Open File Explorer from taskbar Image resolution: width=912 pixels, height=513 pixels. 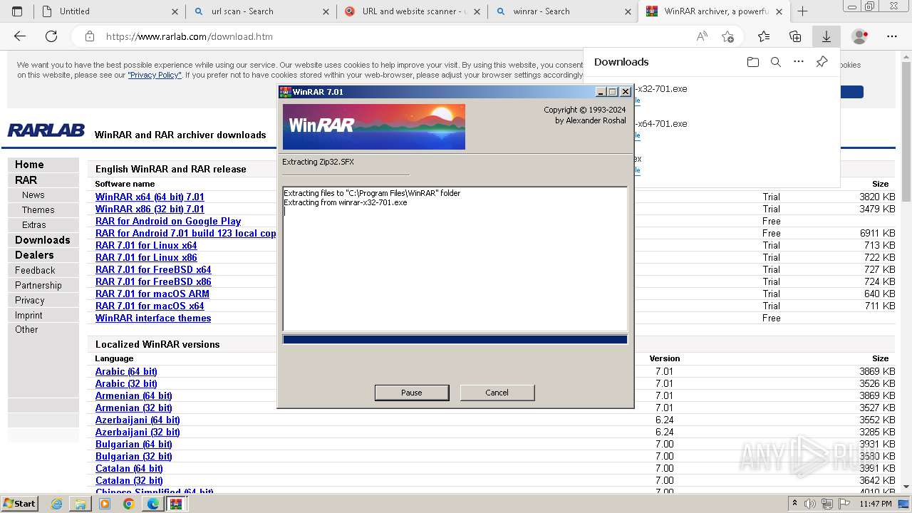pyautogui.click(x=81, y=504)
